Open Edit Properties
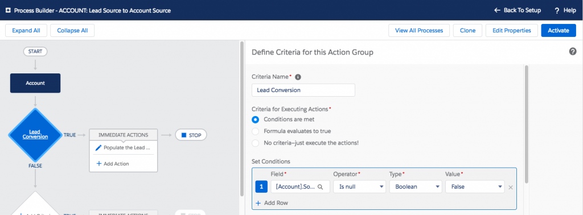This screenshot has height=215, width=583. coord(512,31)
